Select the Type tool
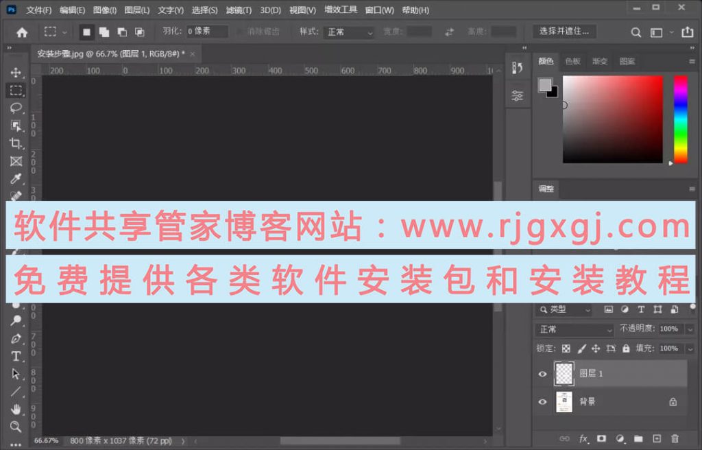The width and height of the screenshot is (702, 450). pos(16,356)
